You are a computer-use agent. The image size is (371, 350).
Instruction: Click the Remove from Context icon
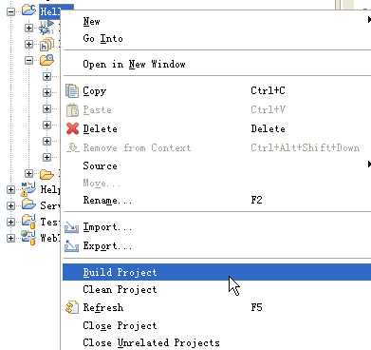[73, 147]
